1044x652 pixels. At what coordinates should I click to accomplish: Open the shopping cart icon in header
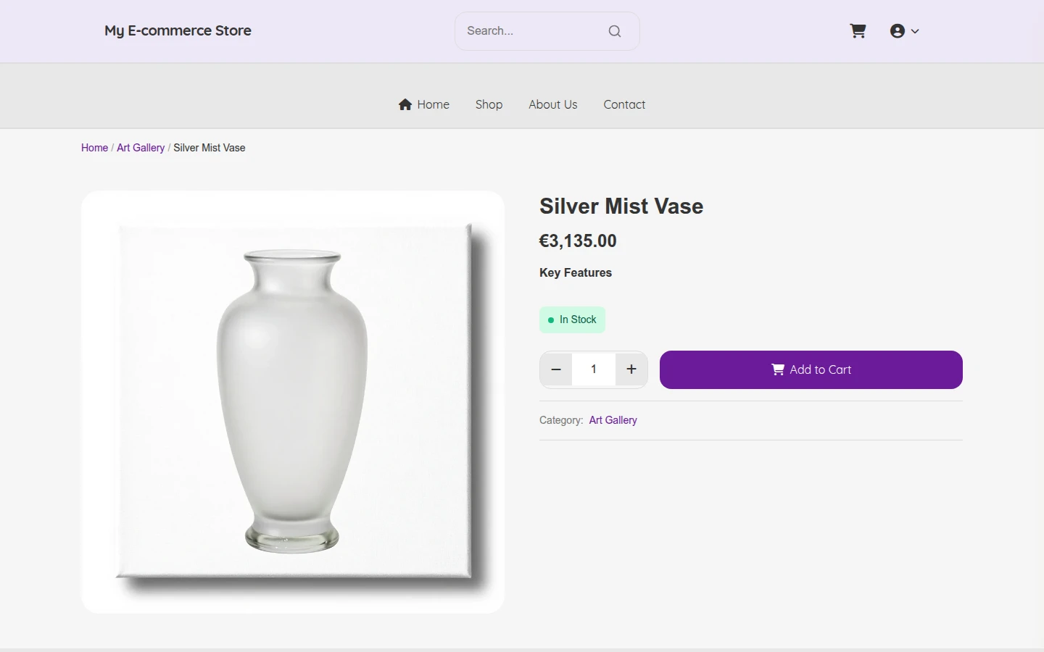pos(858,31)
